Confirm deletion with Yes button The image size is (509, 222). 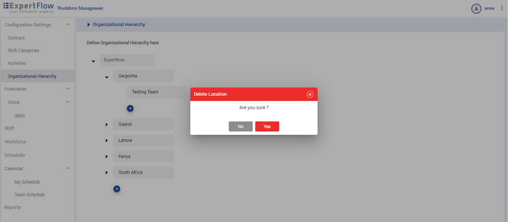267,127
